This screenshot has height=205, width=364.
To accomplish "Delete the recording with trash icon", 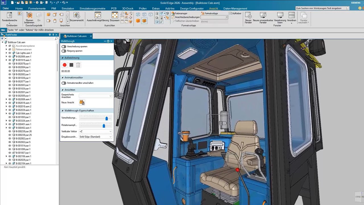I will 78,65.
